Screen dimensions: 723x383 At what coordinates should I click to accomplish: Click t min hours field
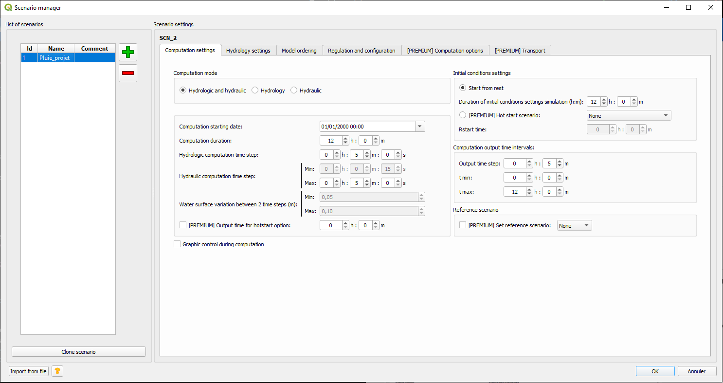(514, 178)
